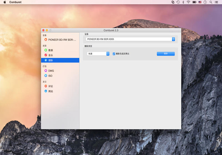Close the Comburet 2.3 window

point(43,30)
